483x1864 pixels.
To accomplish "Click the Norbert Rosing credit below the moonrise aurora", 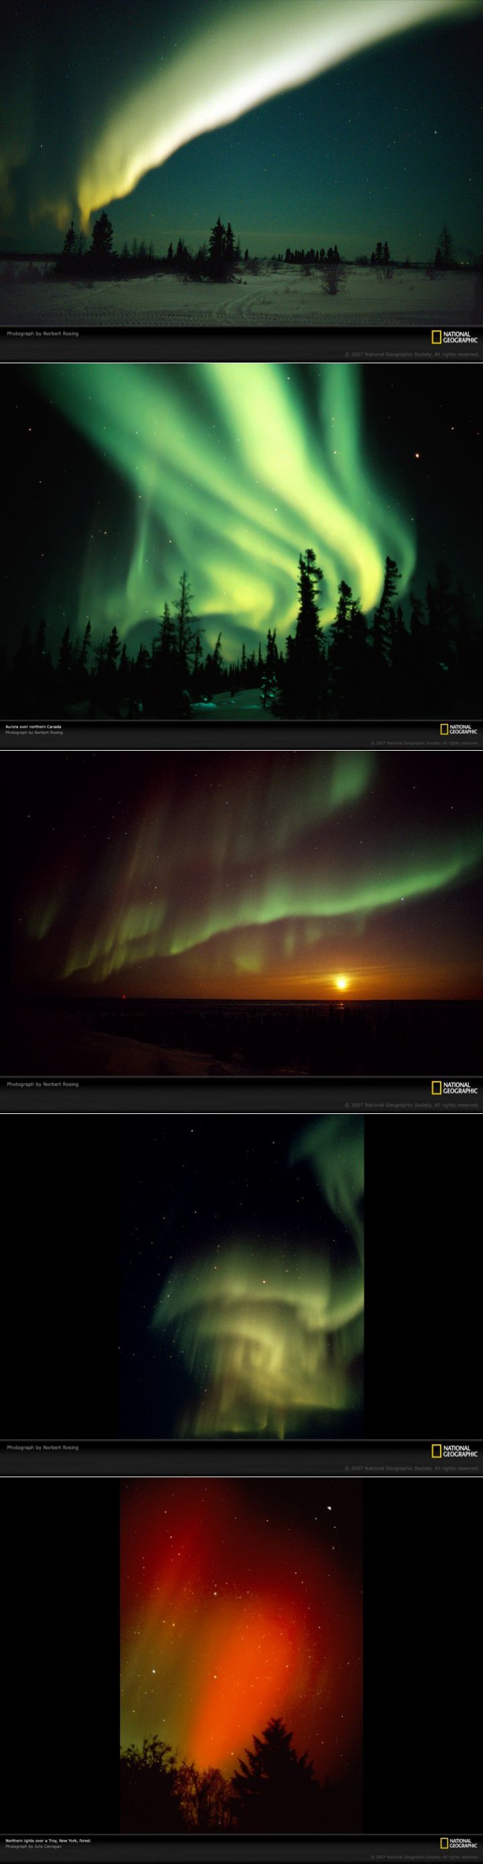I will [42, 1084].
